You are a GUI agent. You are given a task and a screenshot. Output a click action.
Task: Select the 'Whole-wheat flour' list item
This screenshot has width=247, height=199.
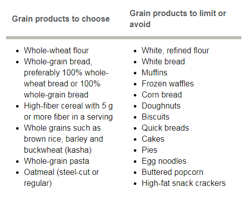(x=56, y=50)
